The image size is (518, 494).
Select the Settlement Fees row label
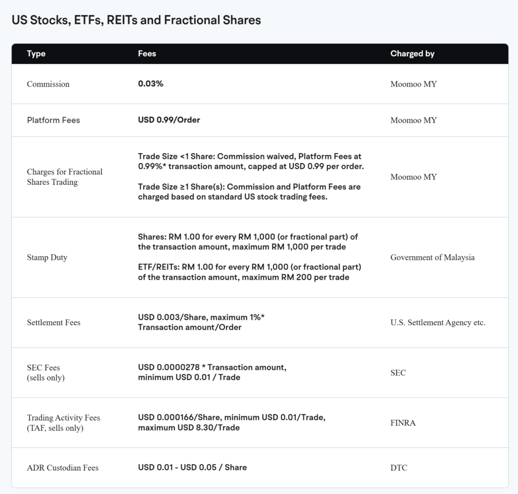[54, 322]
